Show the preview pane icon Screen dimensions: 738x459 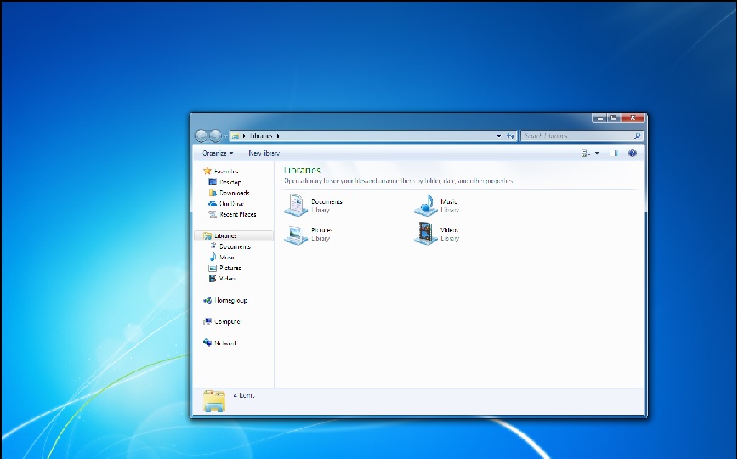[614, 154]
